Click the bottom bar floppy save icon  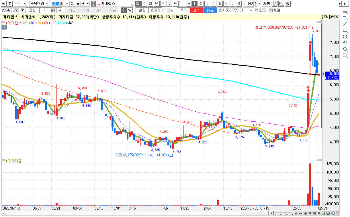[328, 213]
